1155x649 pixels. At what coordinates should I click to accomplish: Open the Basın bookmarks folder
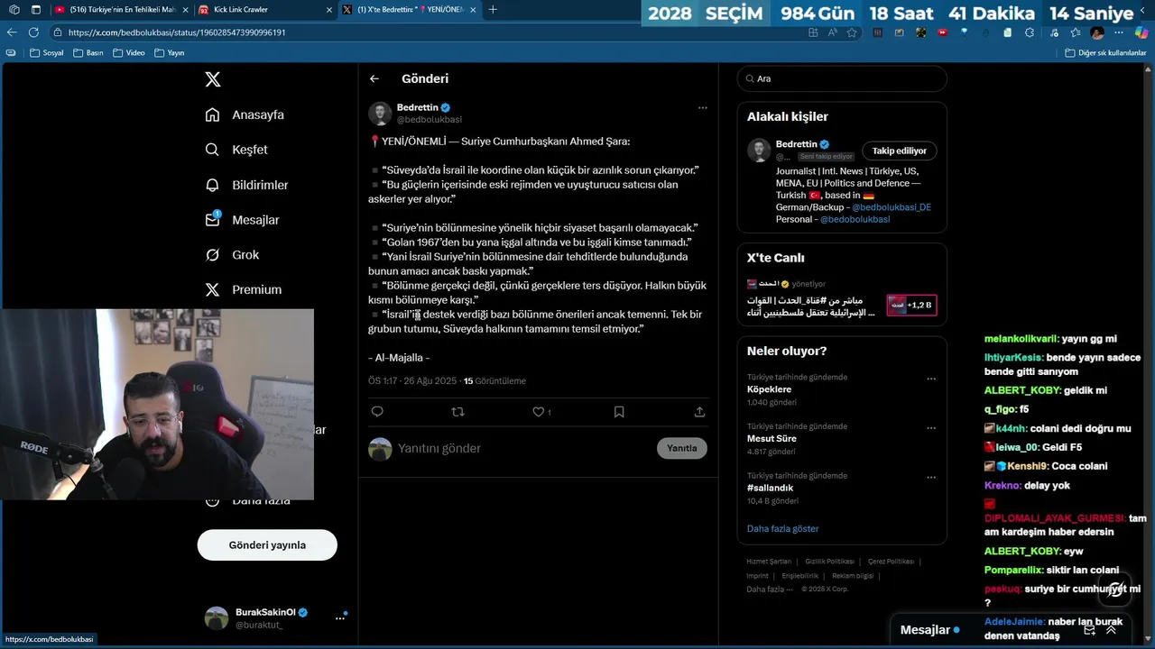(88, 52)
